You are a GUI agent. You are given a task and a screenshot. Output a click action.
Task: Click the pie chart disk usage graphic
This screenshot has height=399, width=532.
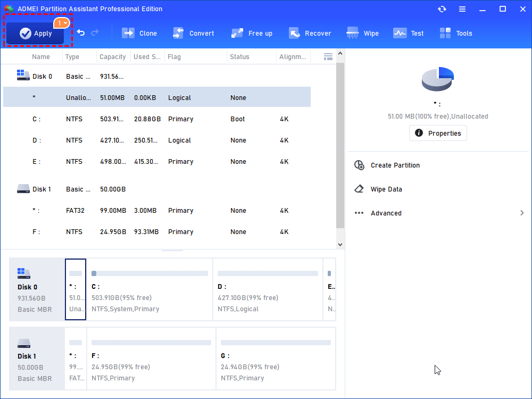[x=438, y=79]
